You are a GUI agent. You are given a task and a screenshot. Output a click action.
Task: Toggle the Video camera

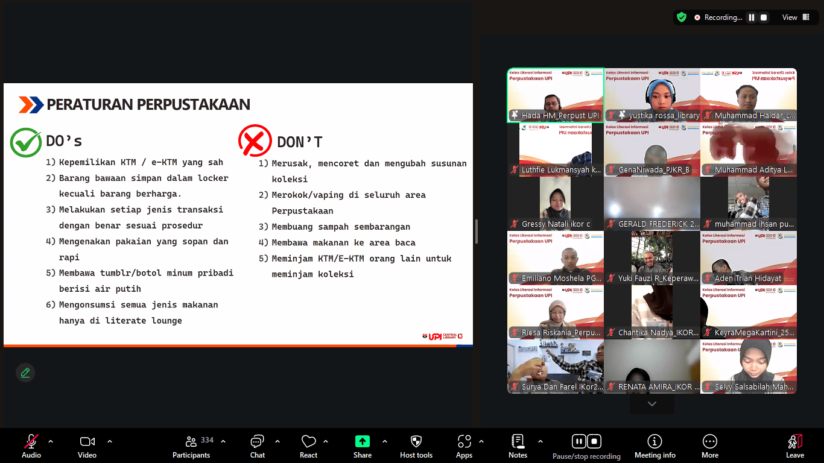click(x=87, y=446)
